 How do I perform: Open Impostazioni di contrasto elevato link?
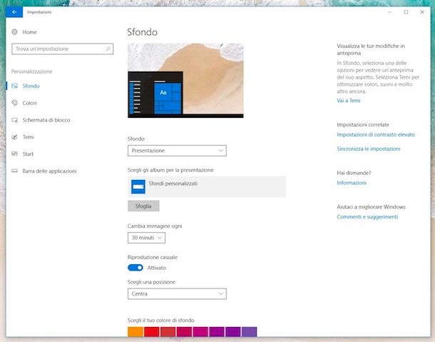pyautogui.click(x=376, y=134)
